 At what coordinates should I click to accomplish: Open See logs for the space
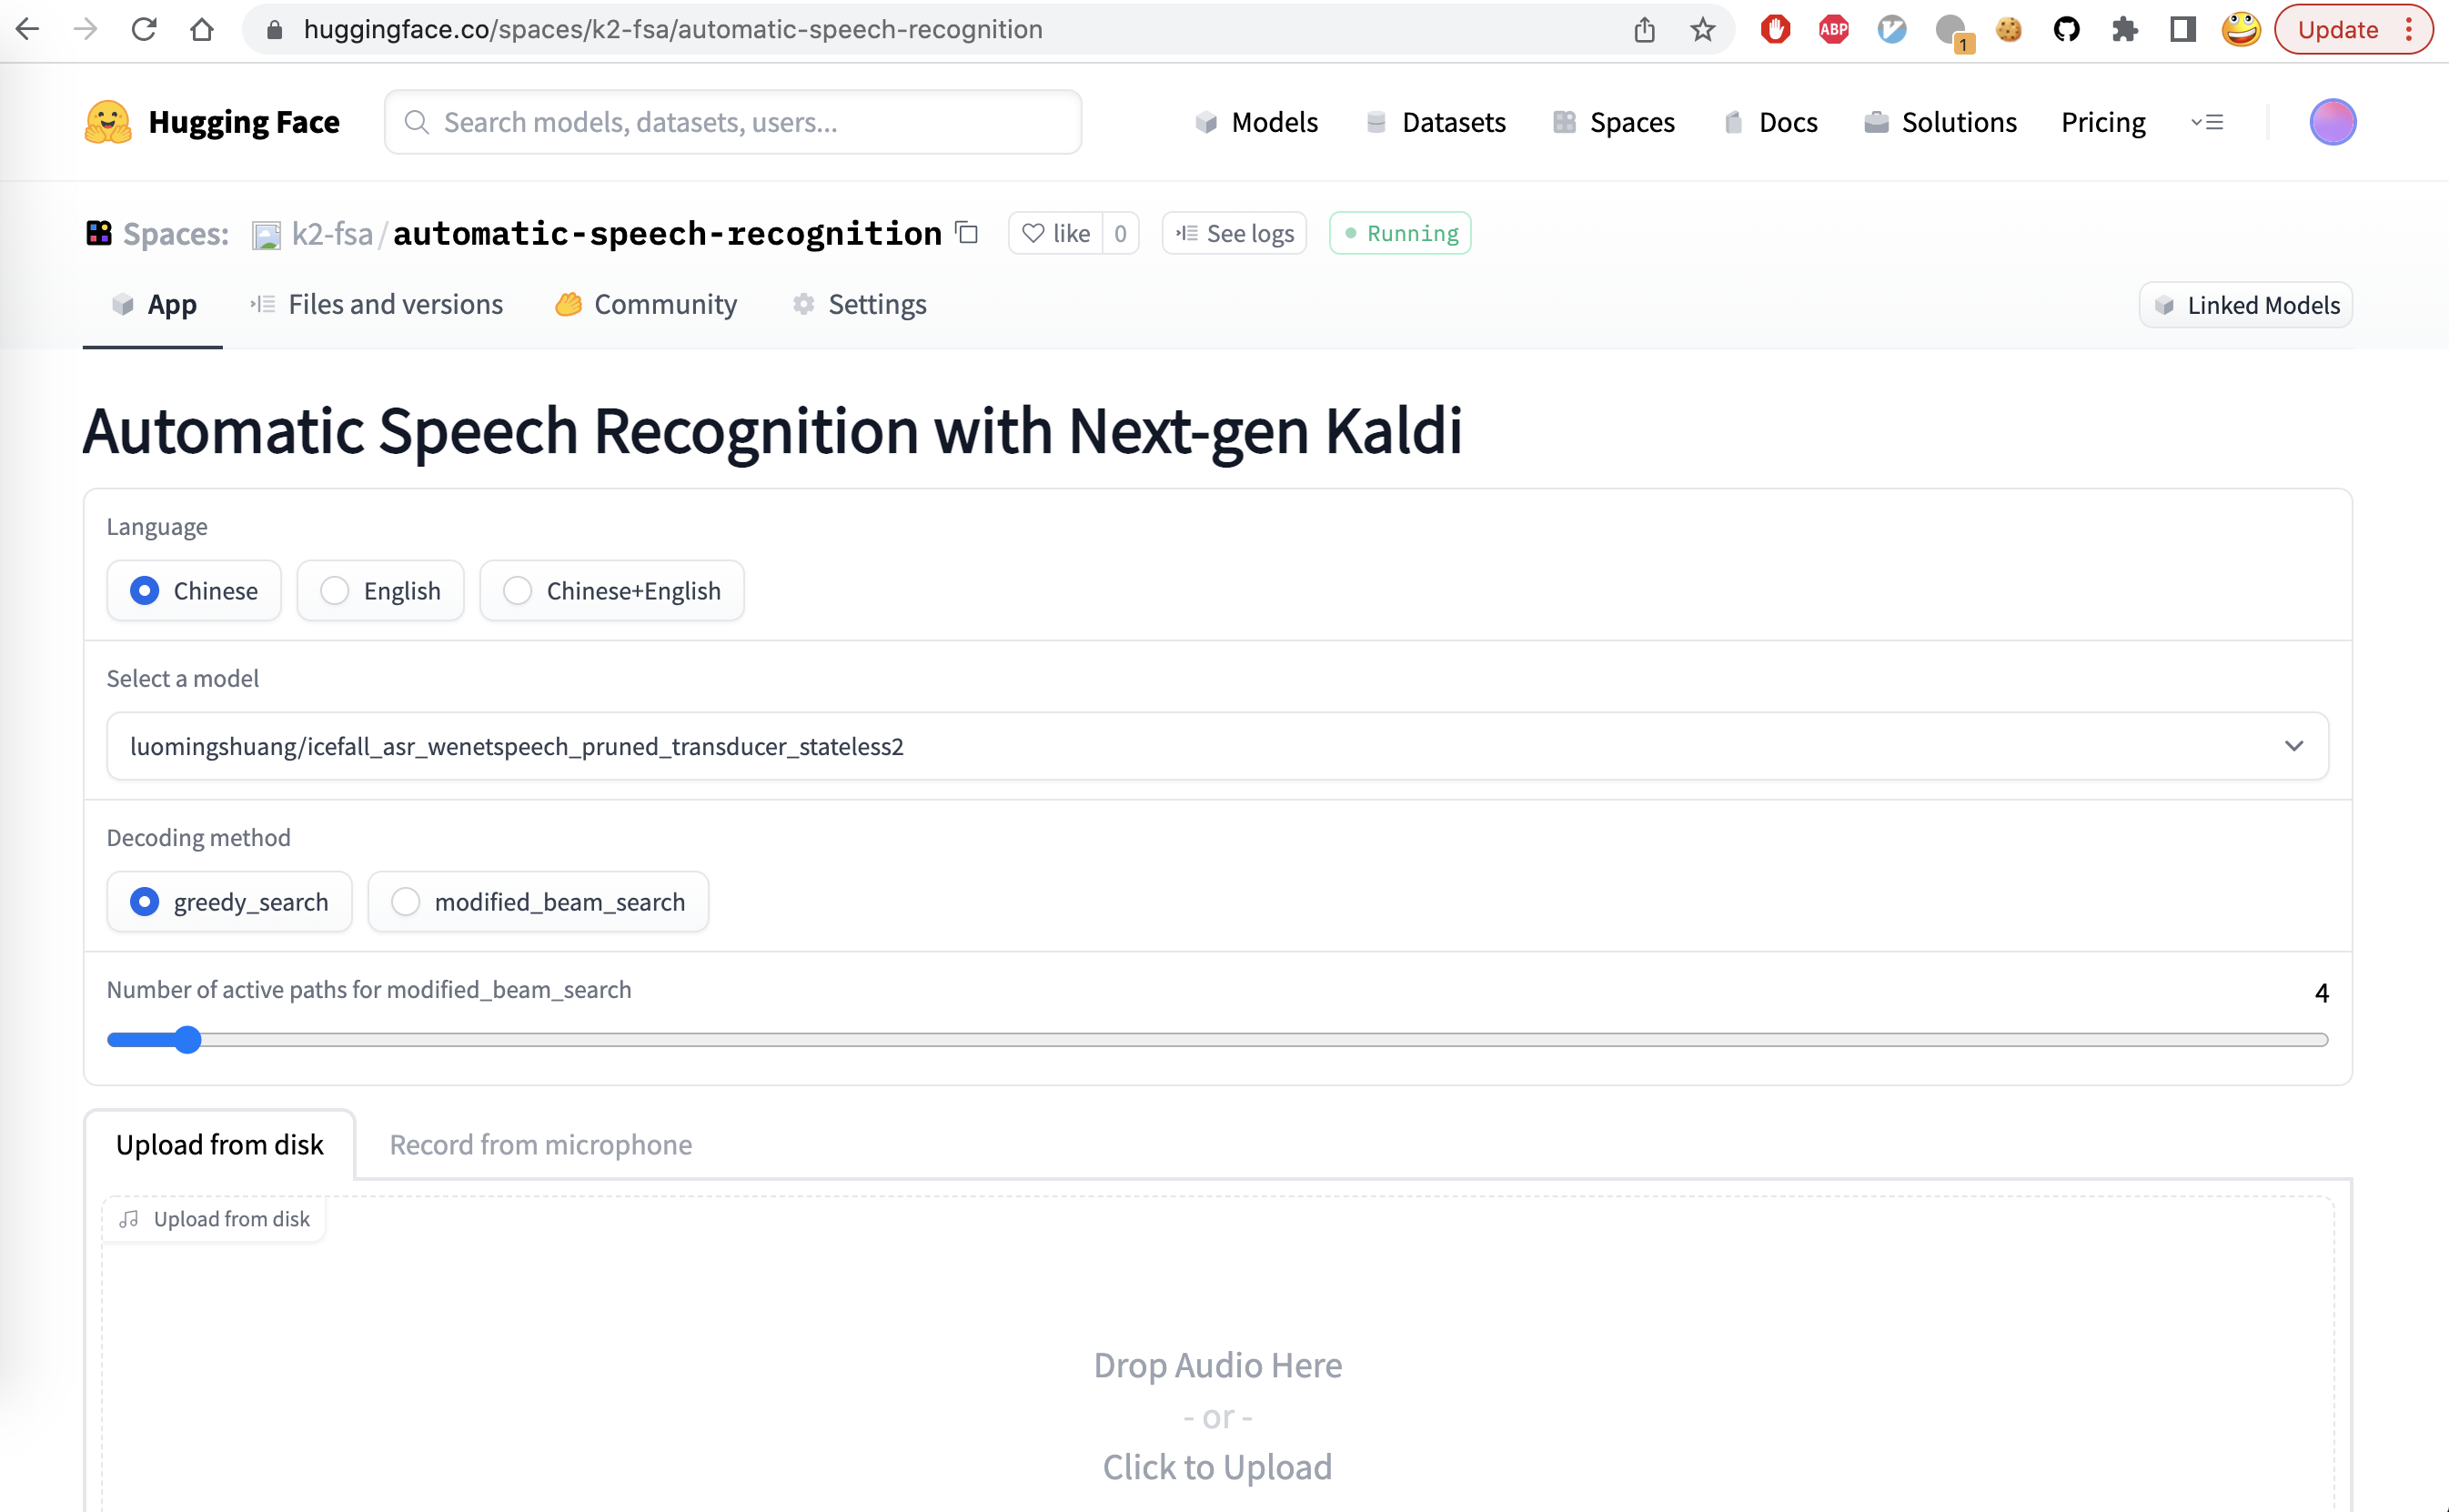1233,233
